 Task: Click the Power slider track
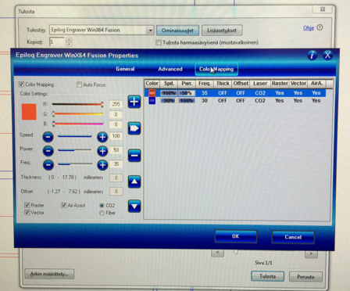[75, 150]
